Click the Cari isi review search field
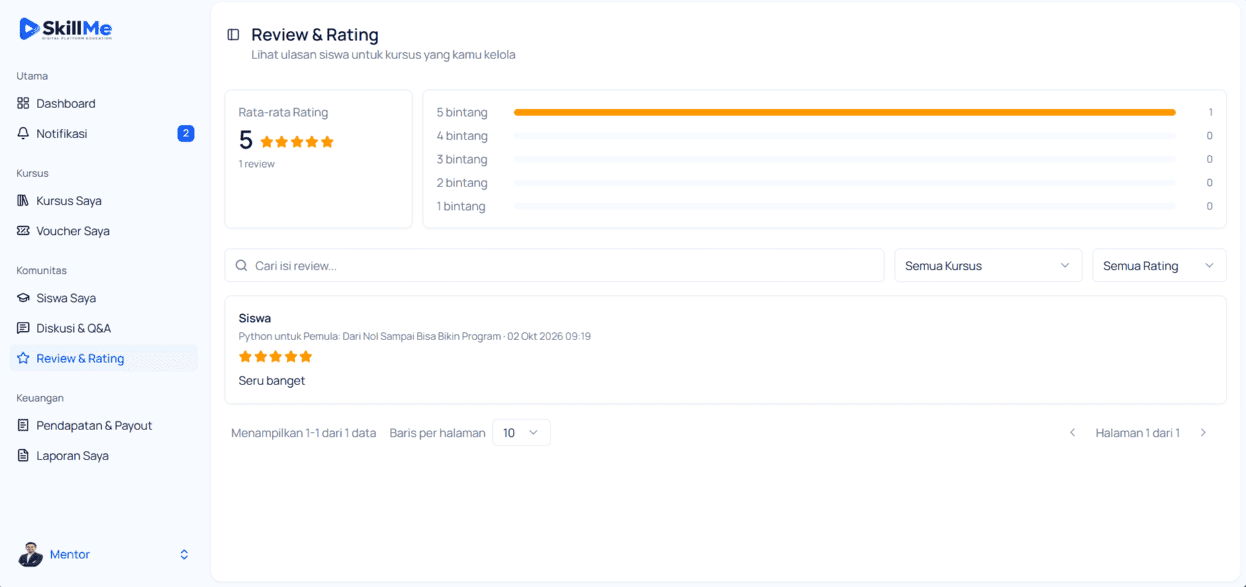This screenshot has height=587, width=1246. click(x=554, y=266)
